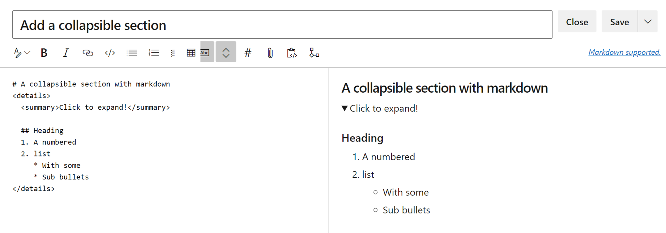Toggle bold formatting

tap(44, 52)
